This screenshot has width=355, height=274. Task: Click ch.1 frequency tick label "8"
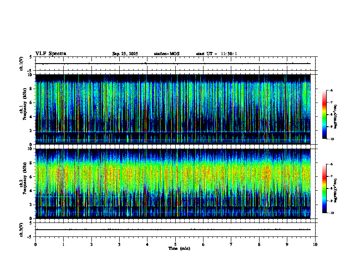(x=31, y=89)
